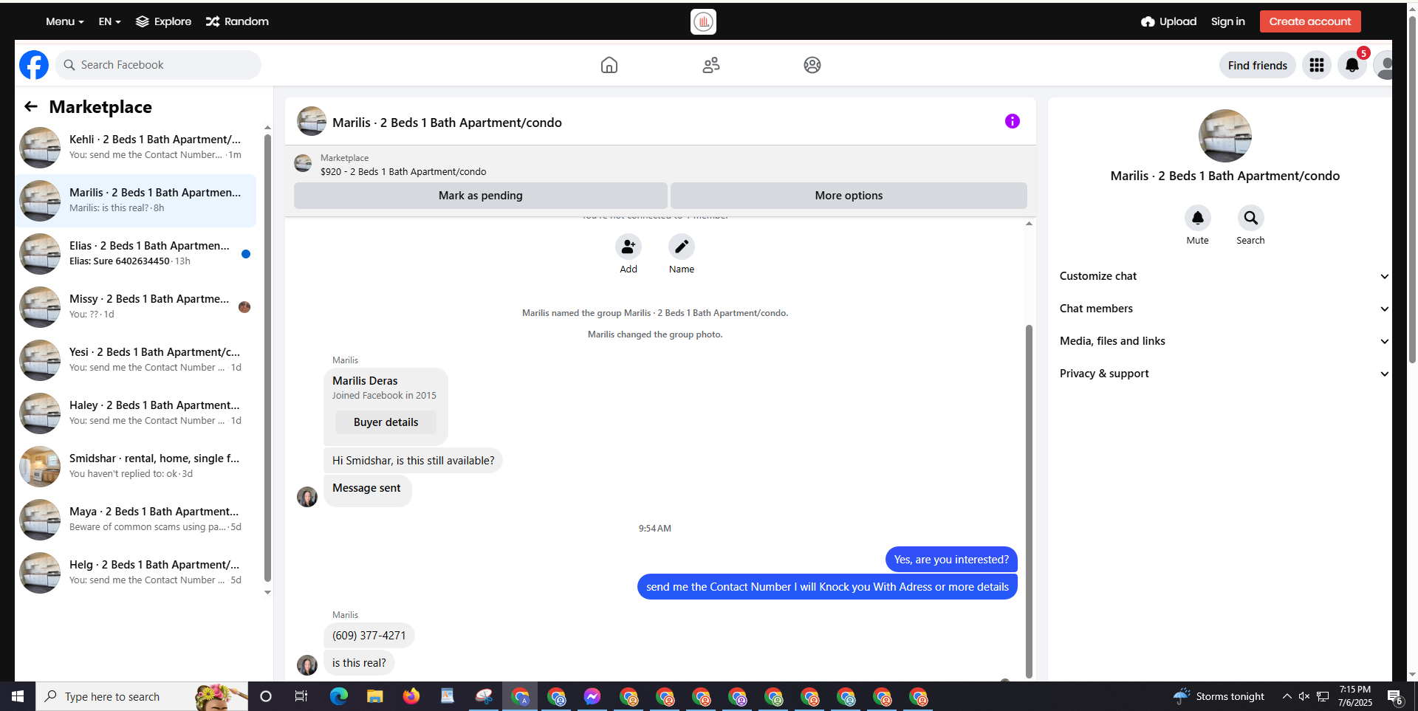Click the volume icon in system tray
1418x711 pixels.
point(1304,696)
